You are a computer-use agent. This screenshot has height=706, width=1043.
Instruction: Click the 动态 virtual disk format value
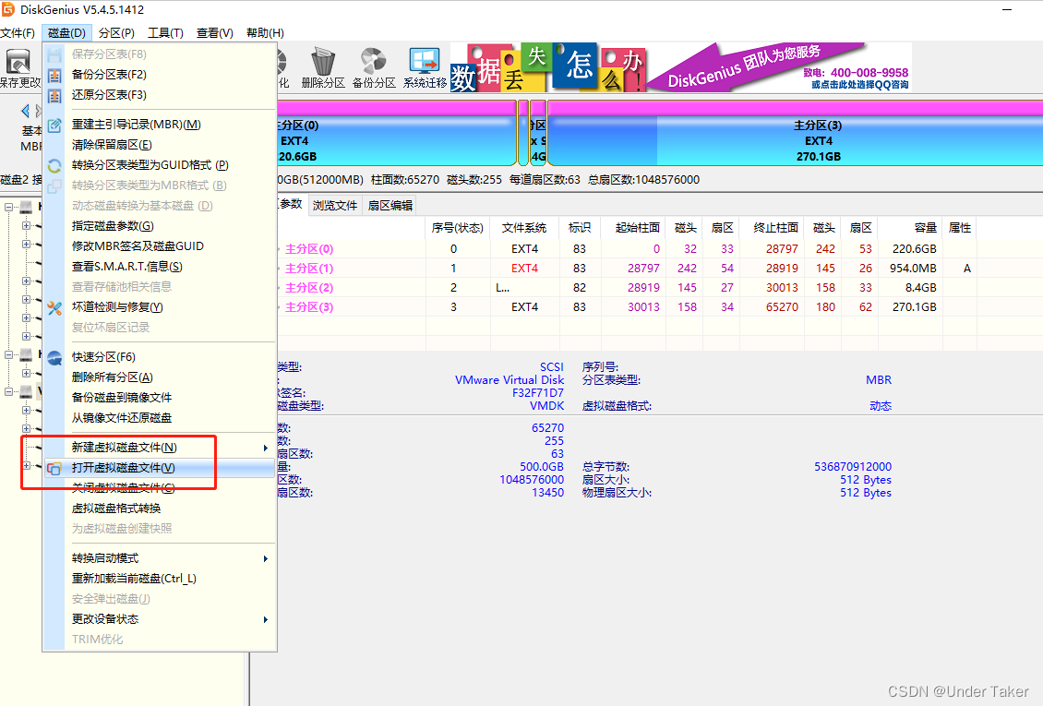880,406
